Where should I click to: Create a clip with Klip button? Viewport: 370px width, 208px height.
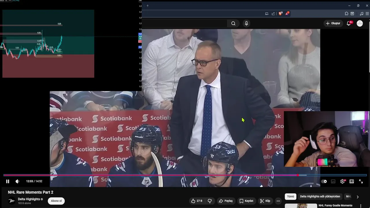(265, 201)
